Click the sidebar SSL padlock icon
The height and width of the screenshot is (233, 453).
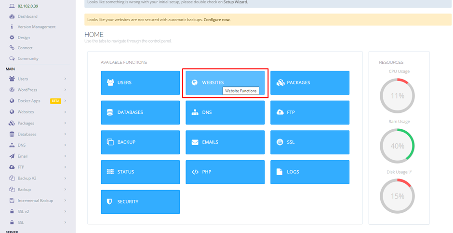pos(12,222)
